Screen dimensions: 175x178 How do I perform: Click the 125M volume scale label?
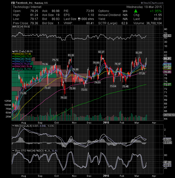pos(8,101)
